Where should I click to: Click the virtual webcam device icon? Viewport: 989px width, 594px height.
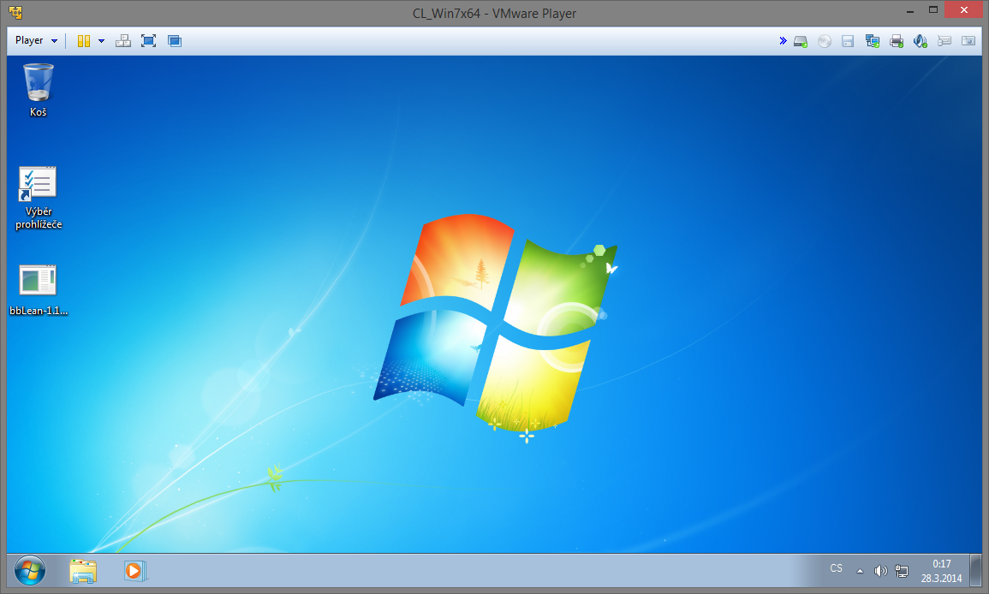click(968, 40)
